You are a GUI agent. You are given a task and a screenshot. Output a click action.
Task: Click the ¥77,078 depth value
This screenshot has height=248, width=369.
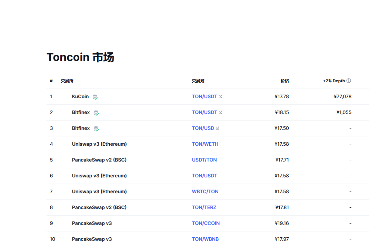[343, 96]
